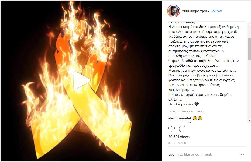Click the comments scrollbar down arrow
The height and width of the screenshot is (162, 251).
point(250,120)
